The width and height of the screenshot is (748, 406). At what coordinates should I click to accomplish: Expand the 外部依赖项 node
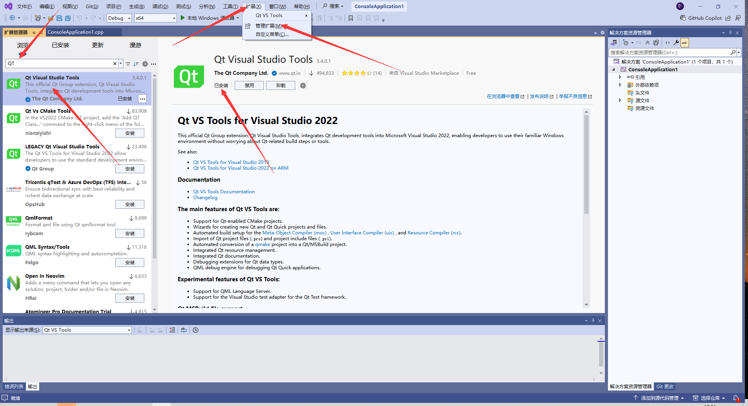click(620, 85)
